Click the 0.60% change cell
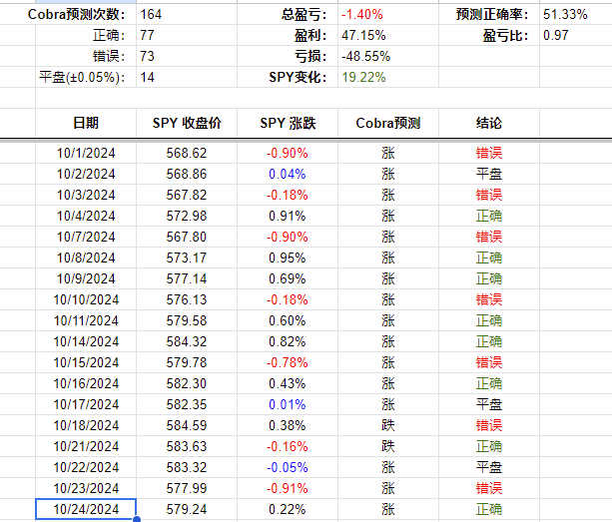This screenshot has height=522, width=612. [x=288, y=320]
